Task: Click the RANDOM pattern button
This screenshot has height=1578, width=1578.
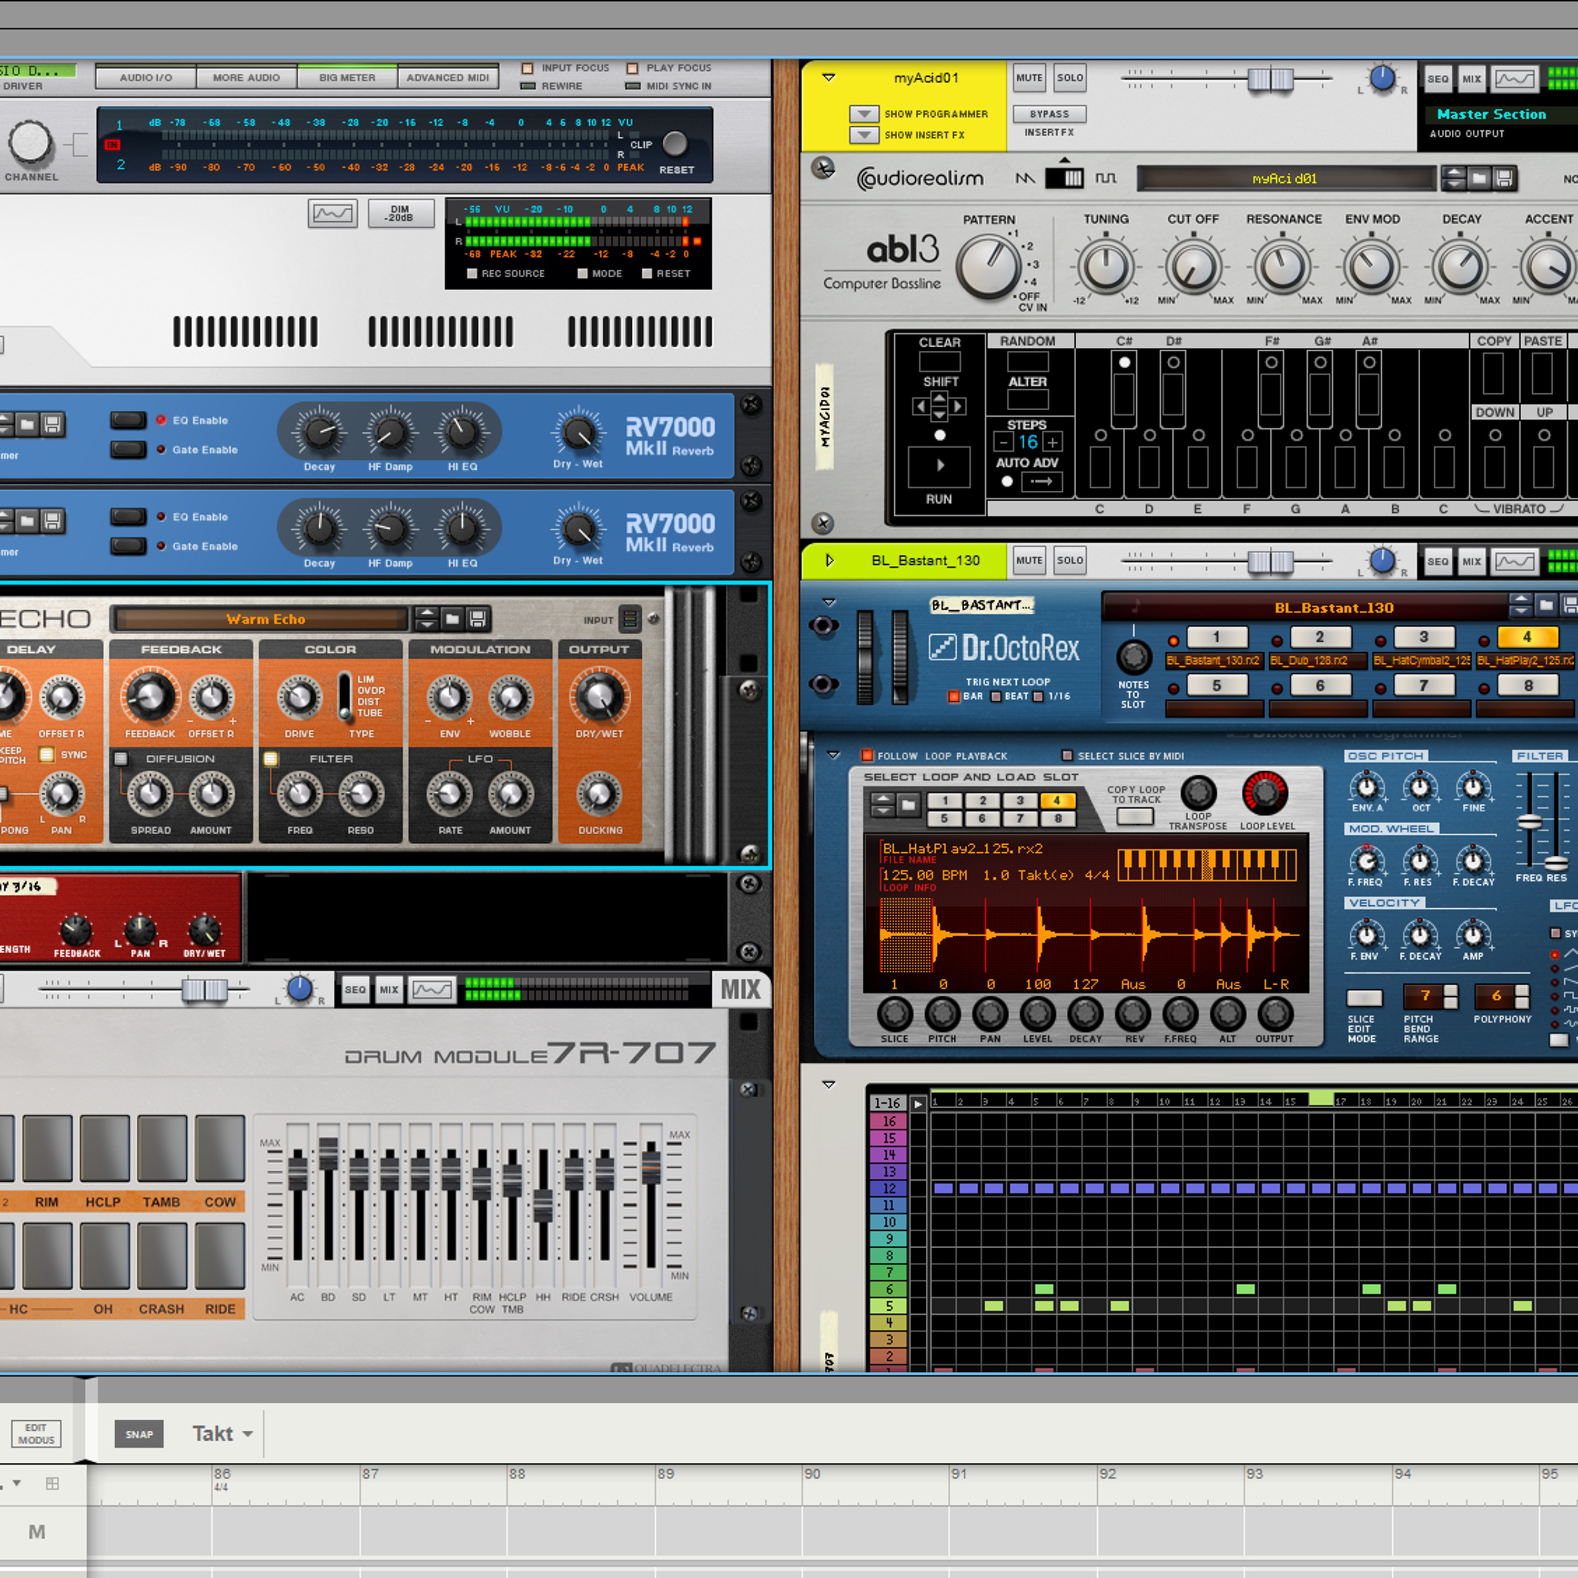Action: [x=1027, y=362]
